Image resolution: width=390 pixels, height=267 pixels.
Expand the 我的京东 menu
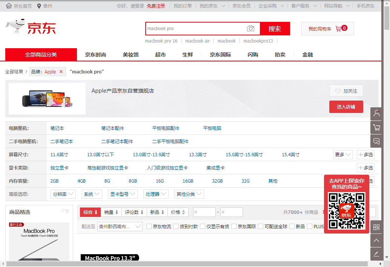pos(212,6)
